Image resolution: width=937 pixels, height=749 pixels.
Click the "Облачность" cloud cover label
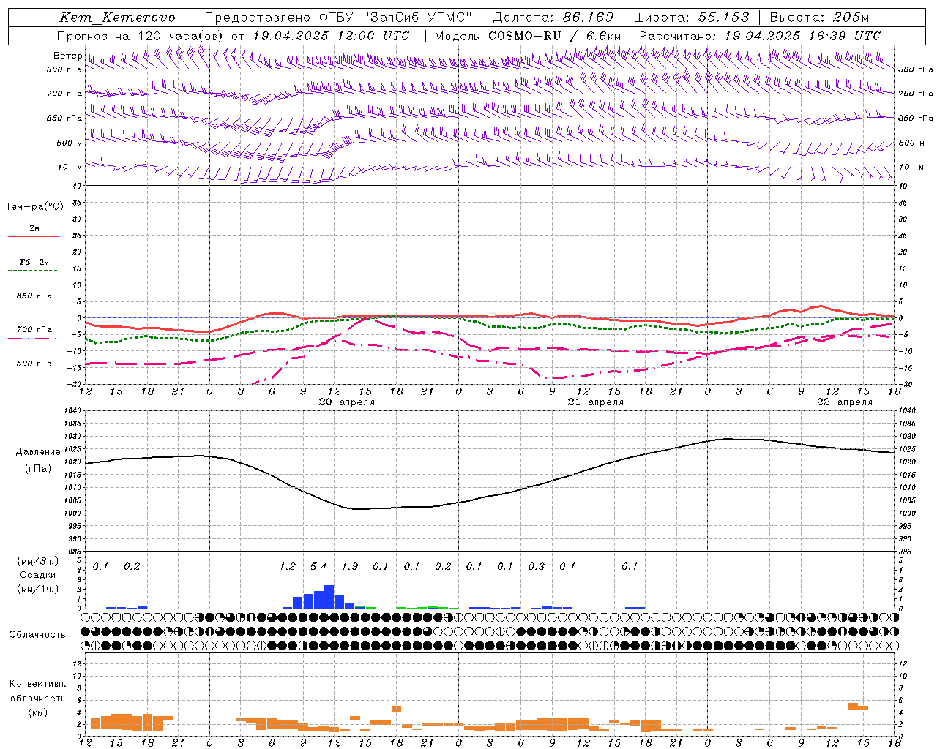(37, 635)
